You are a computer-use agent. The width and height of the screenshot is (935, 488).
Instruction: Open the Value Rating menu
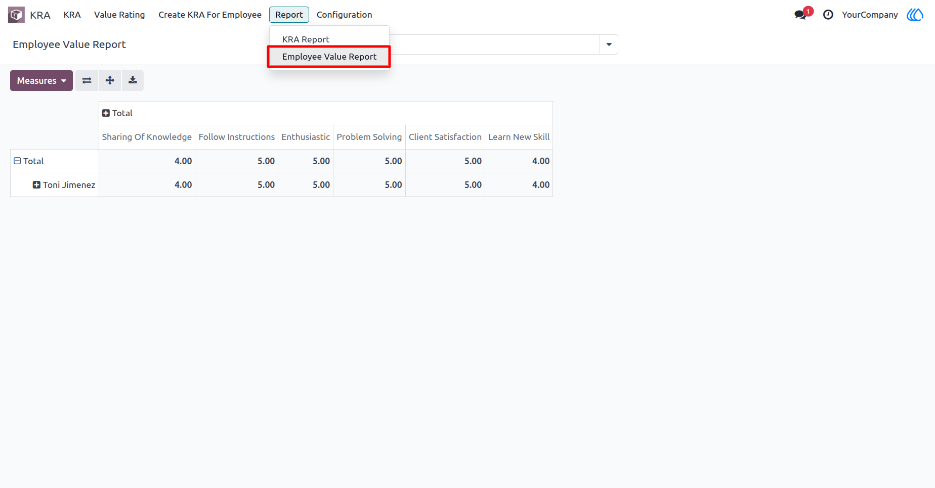tap(119, 15)
